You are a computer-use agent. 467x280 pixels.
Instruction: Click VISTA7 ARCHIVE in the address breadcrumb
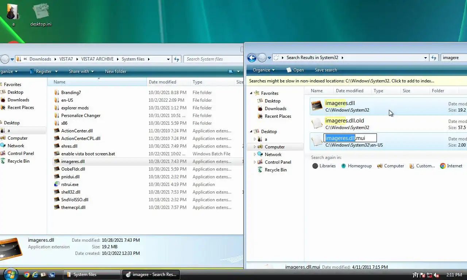click(97, 59)
